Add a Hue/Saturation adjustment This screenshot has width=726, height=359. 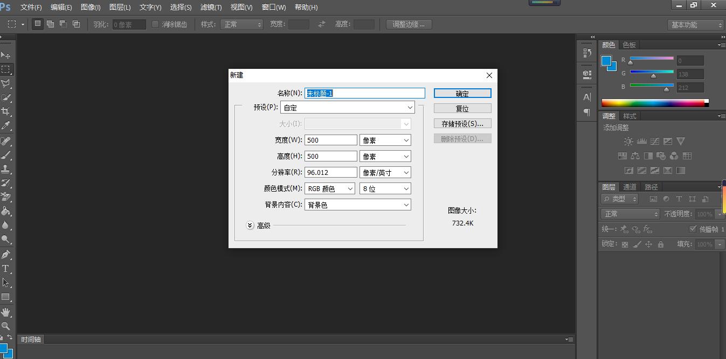click(623, 156)
